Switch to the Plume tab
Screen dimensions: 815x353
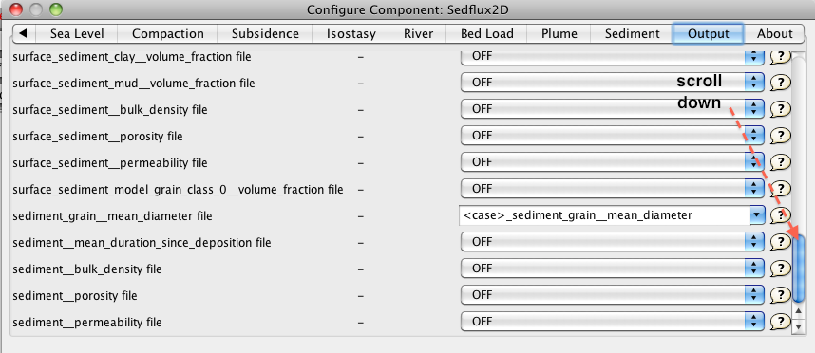tap(559, 34)
